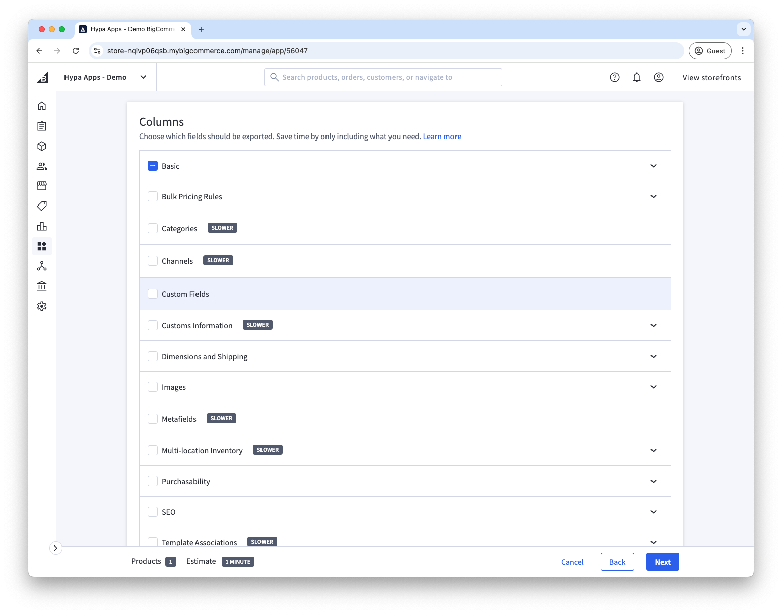Click the Learn more link

[x=442, y=136]
